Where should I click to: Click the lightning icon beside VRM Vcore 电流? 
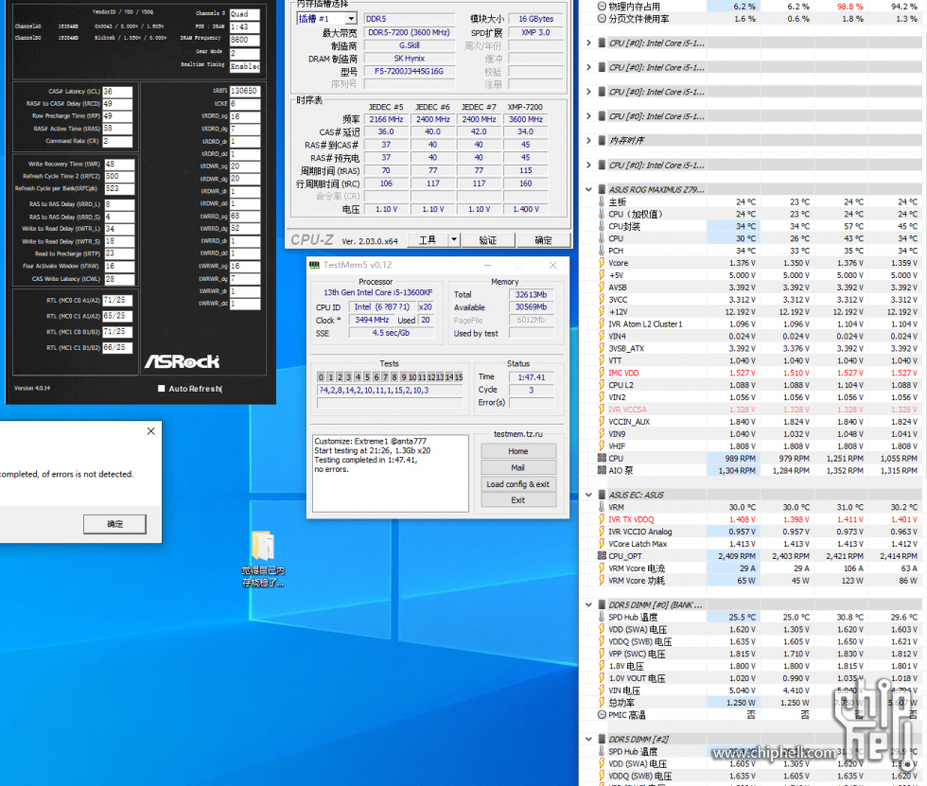(x=602, y=568)
